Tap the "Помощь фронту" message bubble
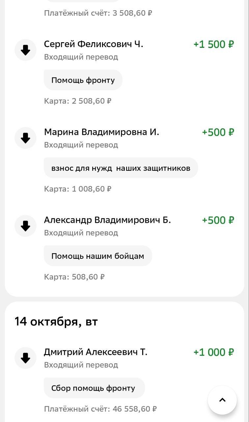The height and width of the screenshot is (422, 249). [x=83, y=80]
